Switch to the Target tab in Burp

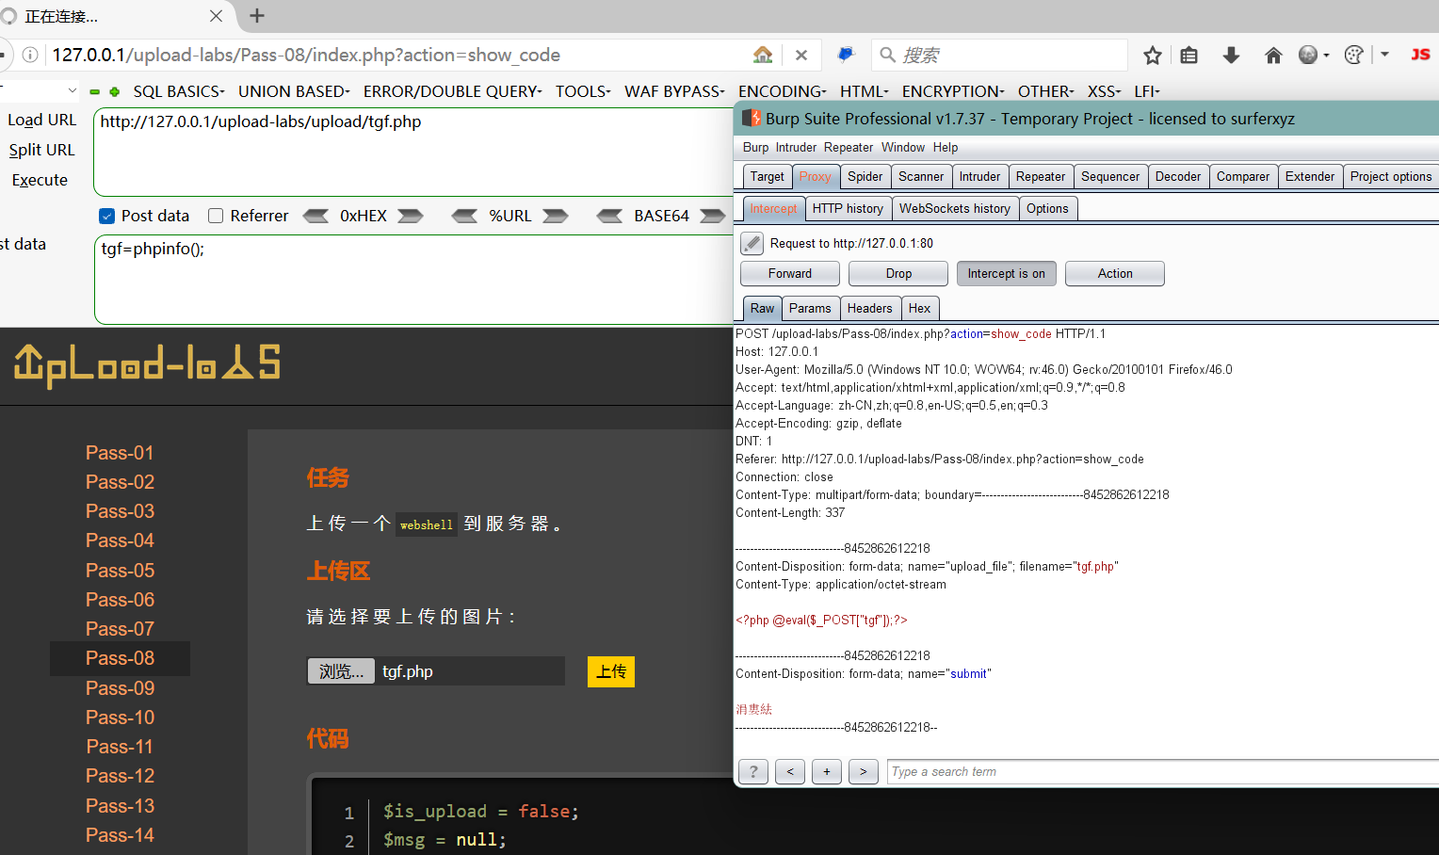click(x=767, y=176)
